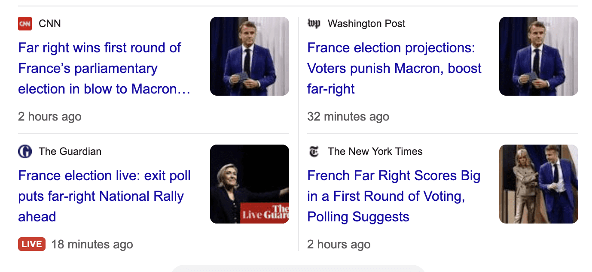This screenshot has height=272, width=592.
Task: Click The Guardian live article thumbnail
Action: [x=249, y=184]
